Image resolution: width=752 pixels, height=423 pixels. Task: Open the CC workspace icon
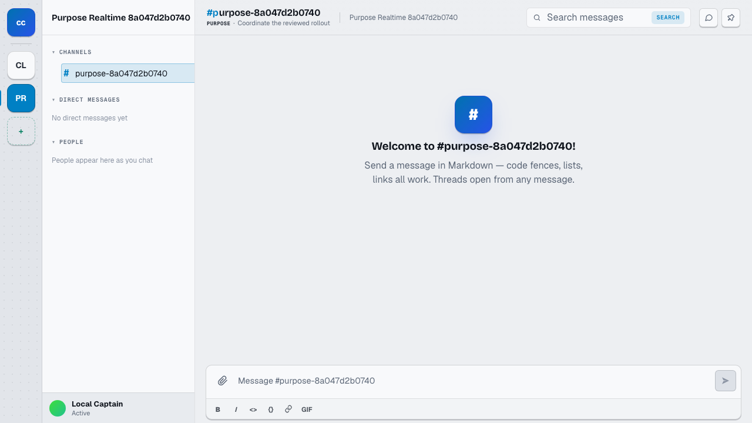[x=21, y=22]
